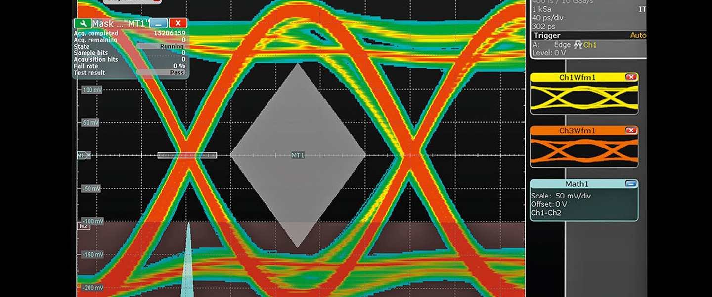Viewport: 712px width, 297px height.
Task: Click the Test result field showing Pass
Action: 161,72
